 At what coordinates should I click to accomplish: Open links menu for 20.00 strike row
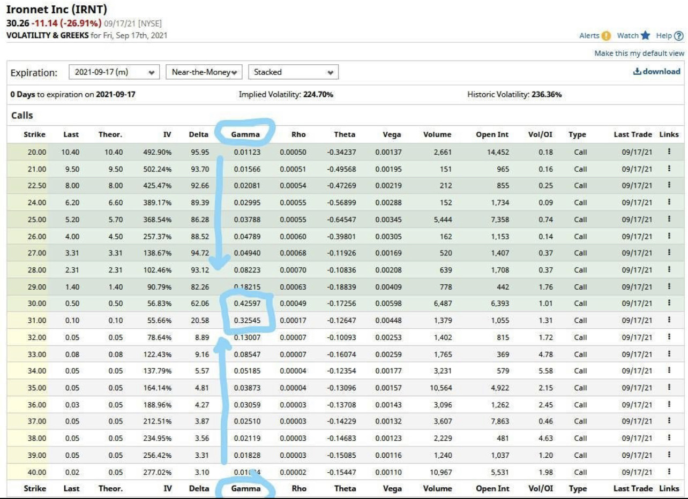(x=669, y=152)
